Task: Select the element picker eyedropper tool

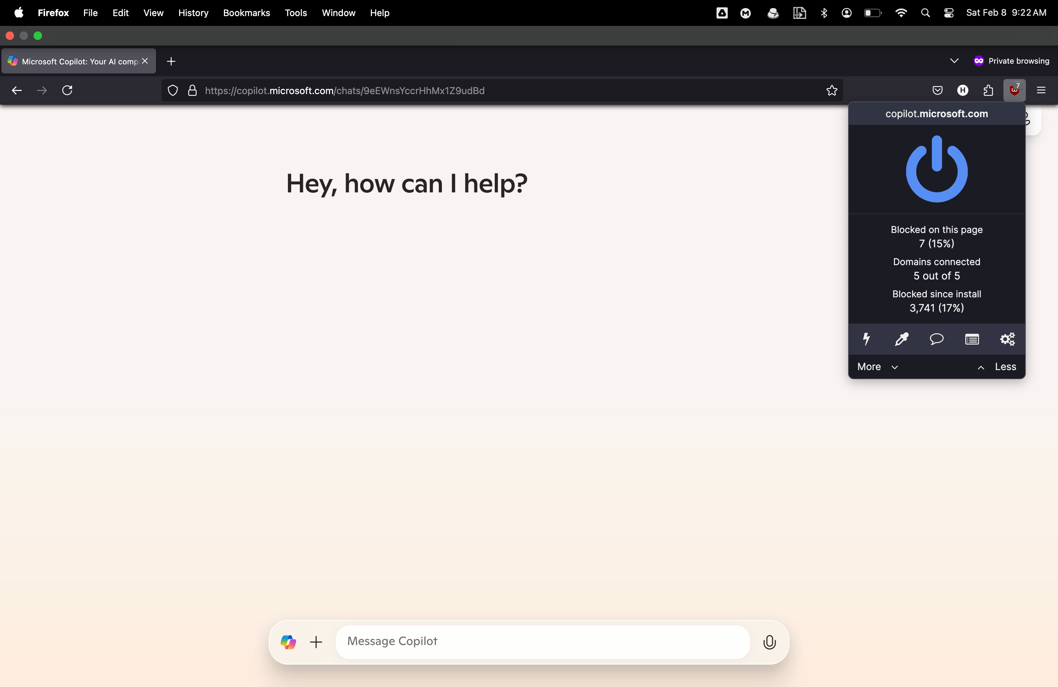Action: (x=902, y=339)
